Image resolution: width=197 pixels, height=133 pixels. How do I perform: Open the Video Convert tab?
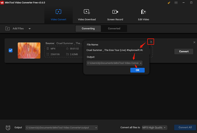click(x=58, y=15)
